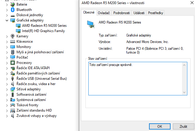Click the 'Advanced Micro Devices, Inc.' manufacturer text

click(147, 42)
